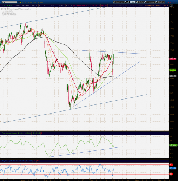
Task: Click the icon at chart header's right end
Action: pos(171,6)
